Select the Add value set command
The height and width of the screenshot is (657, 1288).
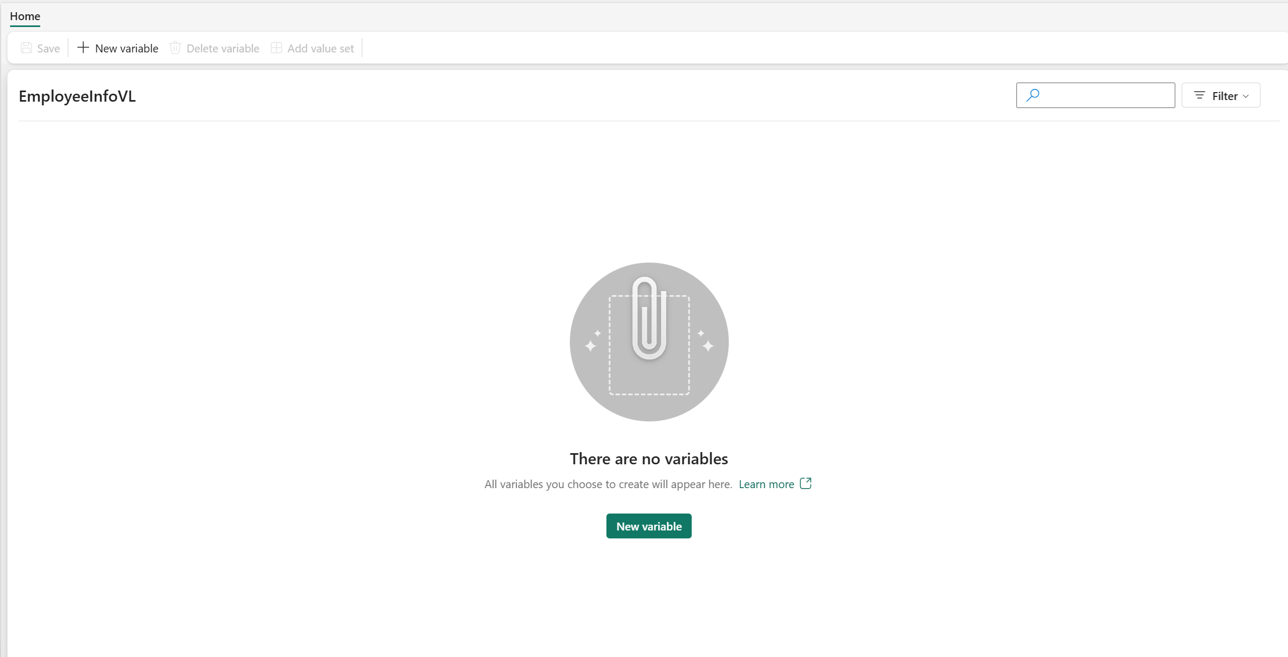pyautogui.click(x=320, y=48)
